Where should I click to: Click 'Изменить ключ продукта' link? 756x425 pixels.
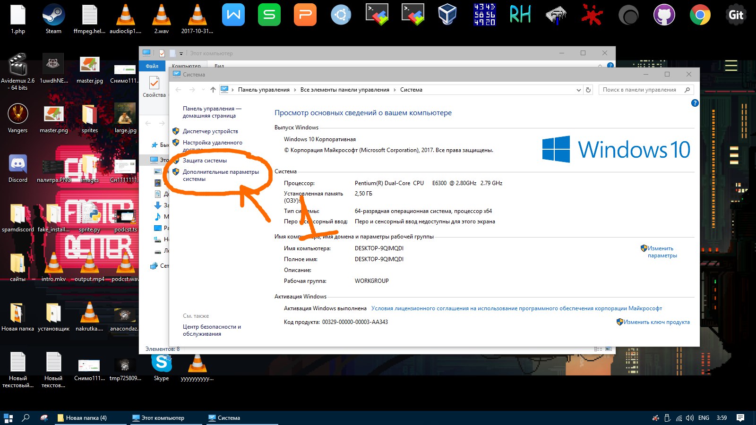656,322
